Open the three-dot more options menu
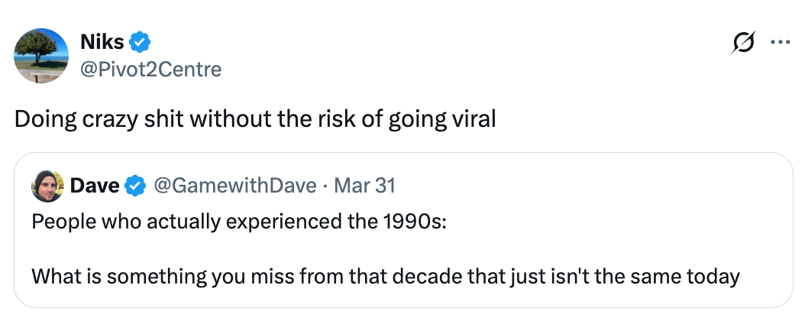The width and height of the screenshot is (805, 324). pyautogui.click(x=779, y=44)
